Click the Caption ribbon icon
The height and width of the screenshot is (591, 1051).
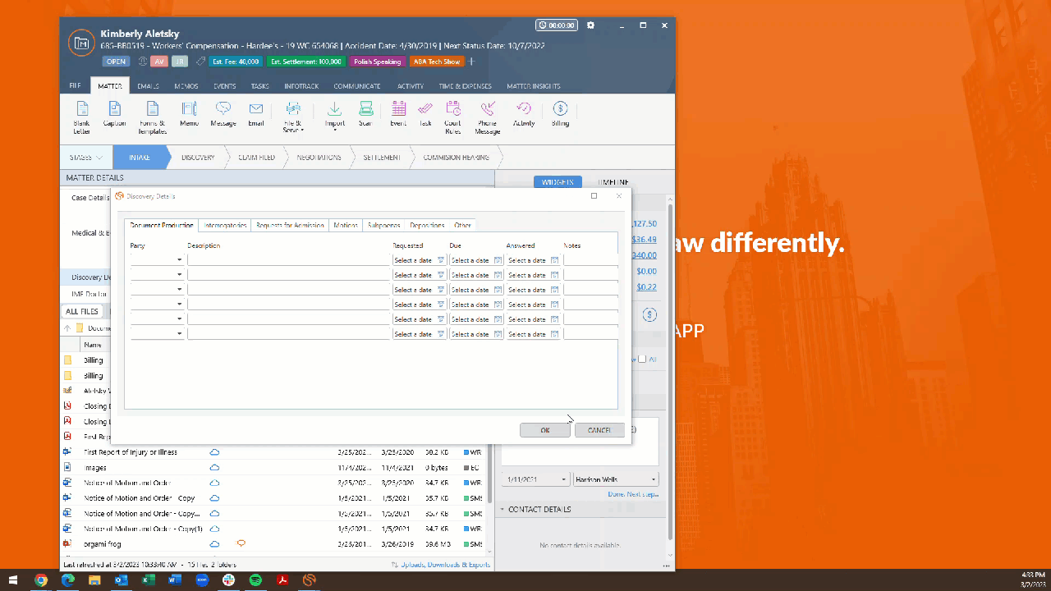coord(114,115)
